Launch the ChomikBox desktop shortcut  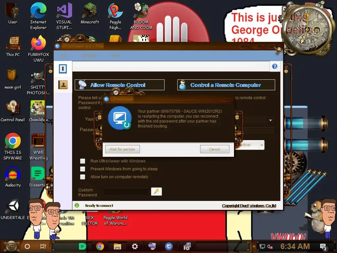click(38, 111)
